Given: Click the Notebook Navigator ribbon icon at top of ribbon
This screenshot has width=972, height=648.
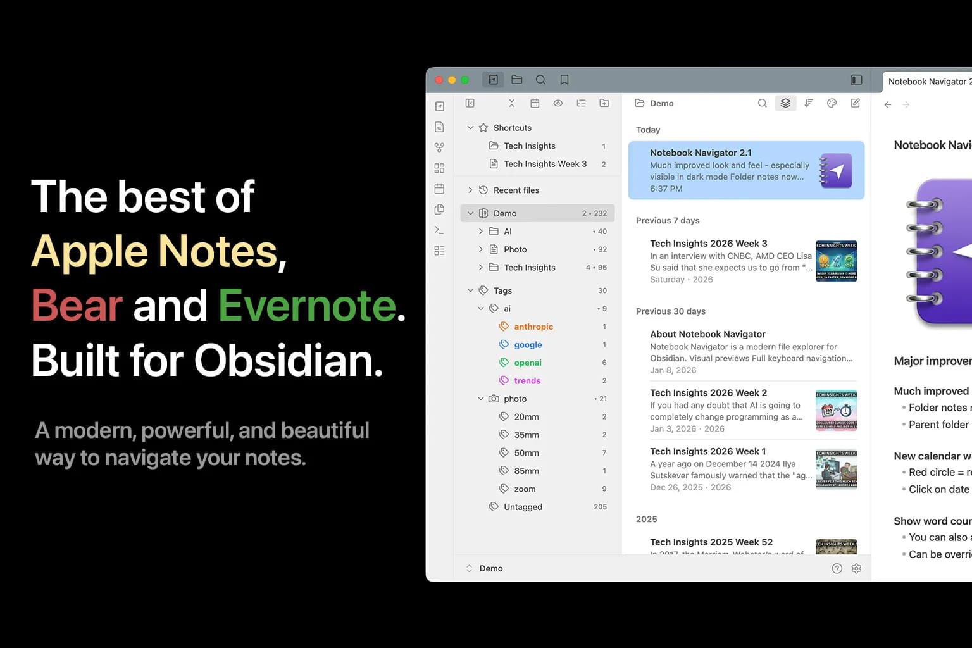Looking at the screenshot, I should 440,106.
